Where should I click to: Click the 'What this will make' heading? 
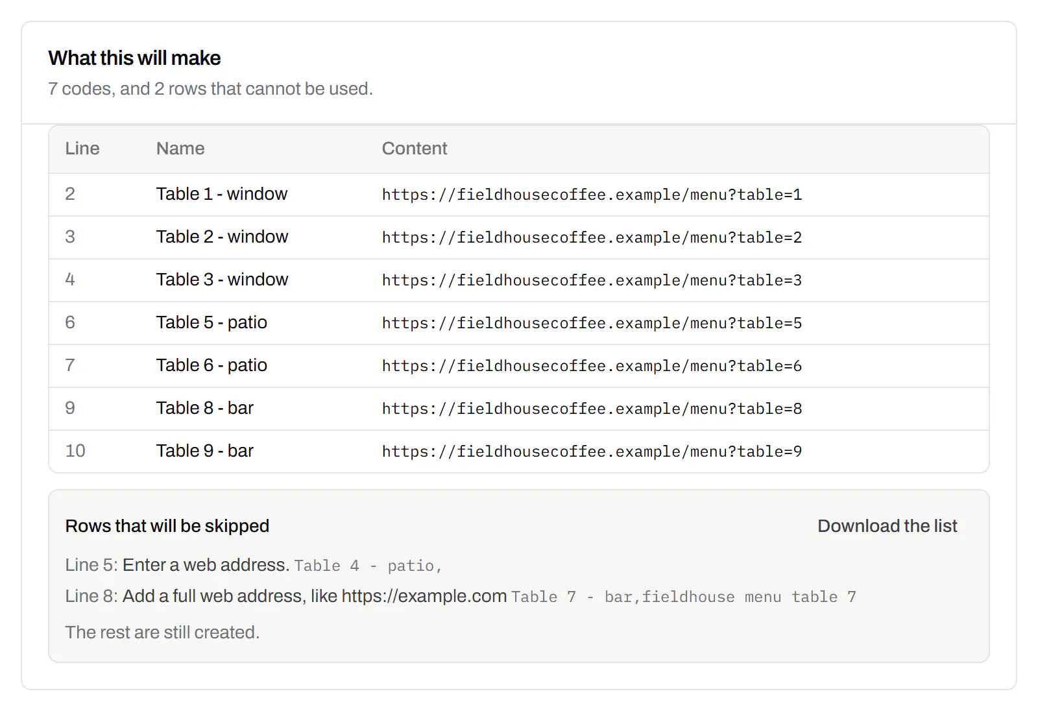(134, 58)
